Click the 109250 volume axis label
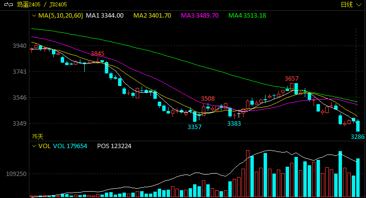The height and width of the screenshot is (198, 366). [16, 174]
